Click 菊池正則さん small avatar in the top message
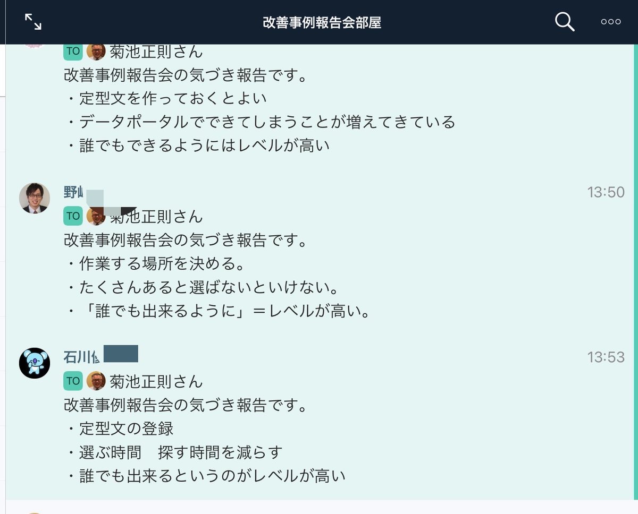 [x=96, y=51]
